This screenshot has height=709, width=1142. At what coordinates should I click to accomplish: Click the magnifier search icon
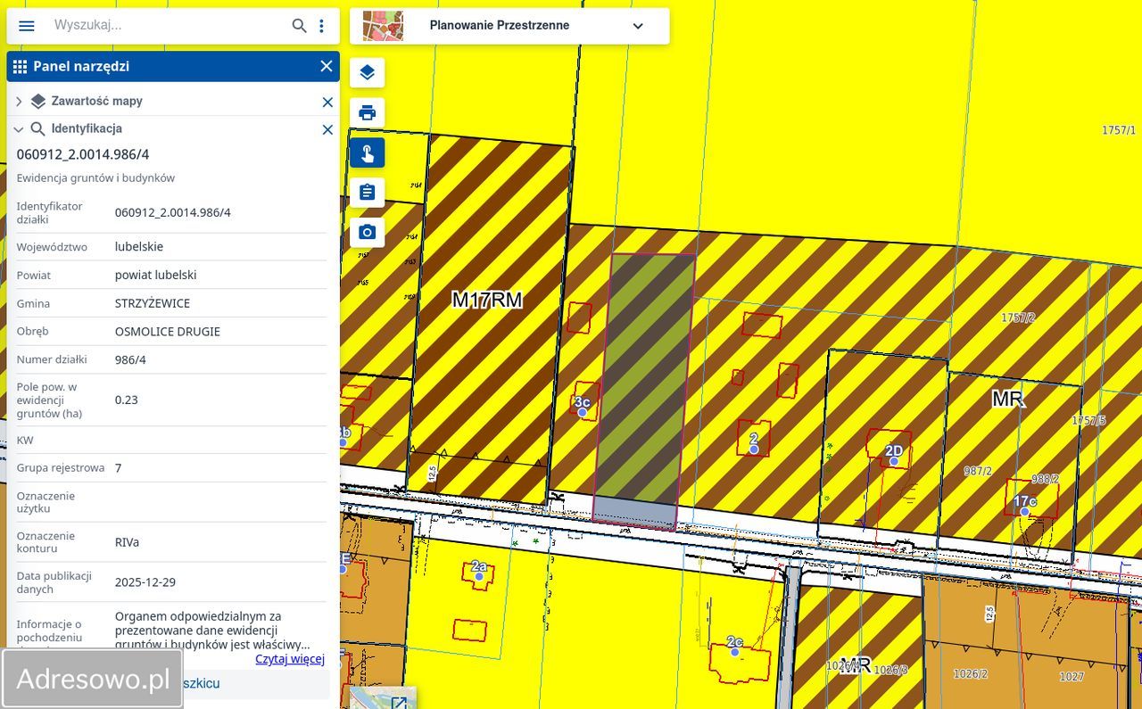pyautogui.click(x=300, y=26)
